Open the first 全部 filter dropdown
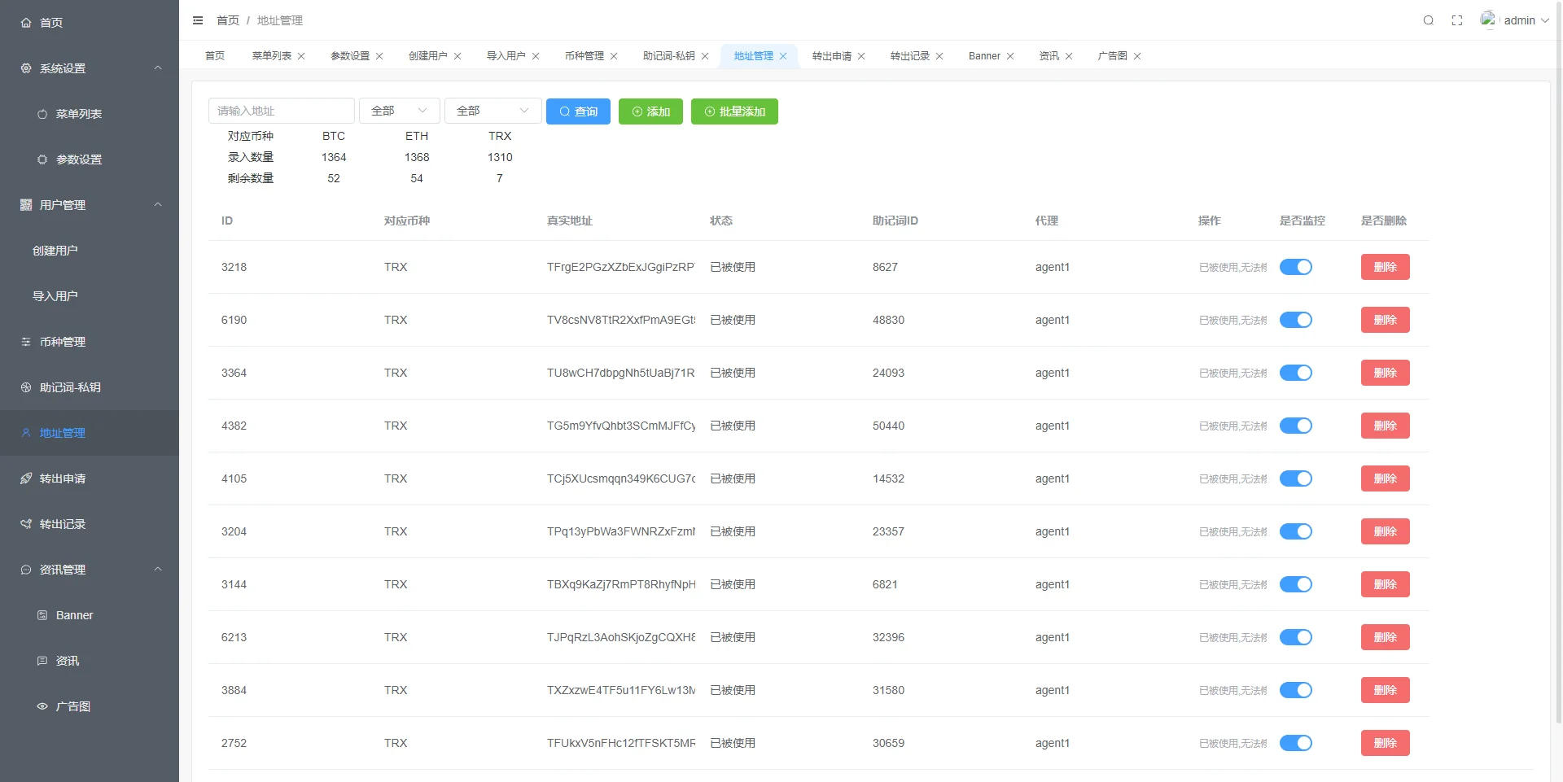Viewport: 1563px width, 782px height. pos(399,111)
